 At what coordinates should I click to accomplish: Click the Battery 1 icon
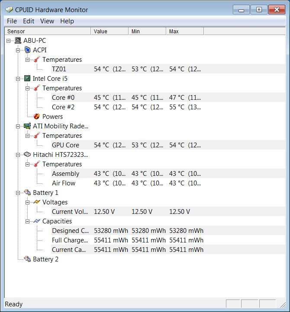pos(27,192)
